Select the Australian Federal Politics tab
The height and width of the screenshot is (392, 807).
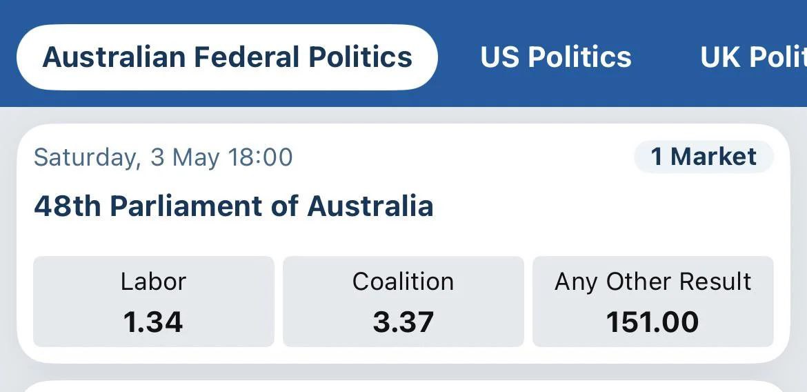point(227,57)
